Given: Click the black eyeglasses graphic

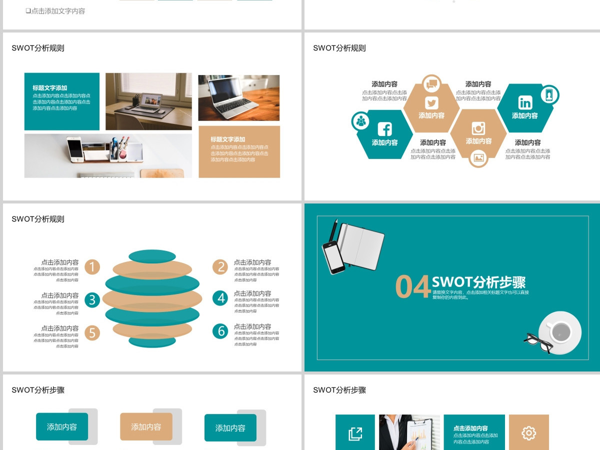Looking at the screenshot, I should pyautogui.click(x=538, y=342).
